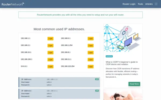Click Login button for 10.0.0.1
The height and width of the screenshot is (100, 161).
pos(50,66)
